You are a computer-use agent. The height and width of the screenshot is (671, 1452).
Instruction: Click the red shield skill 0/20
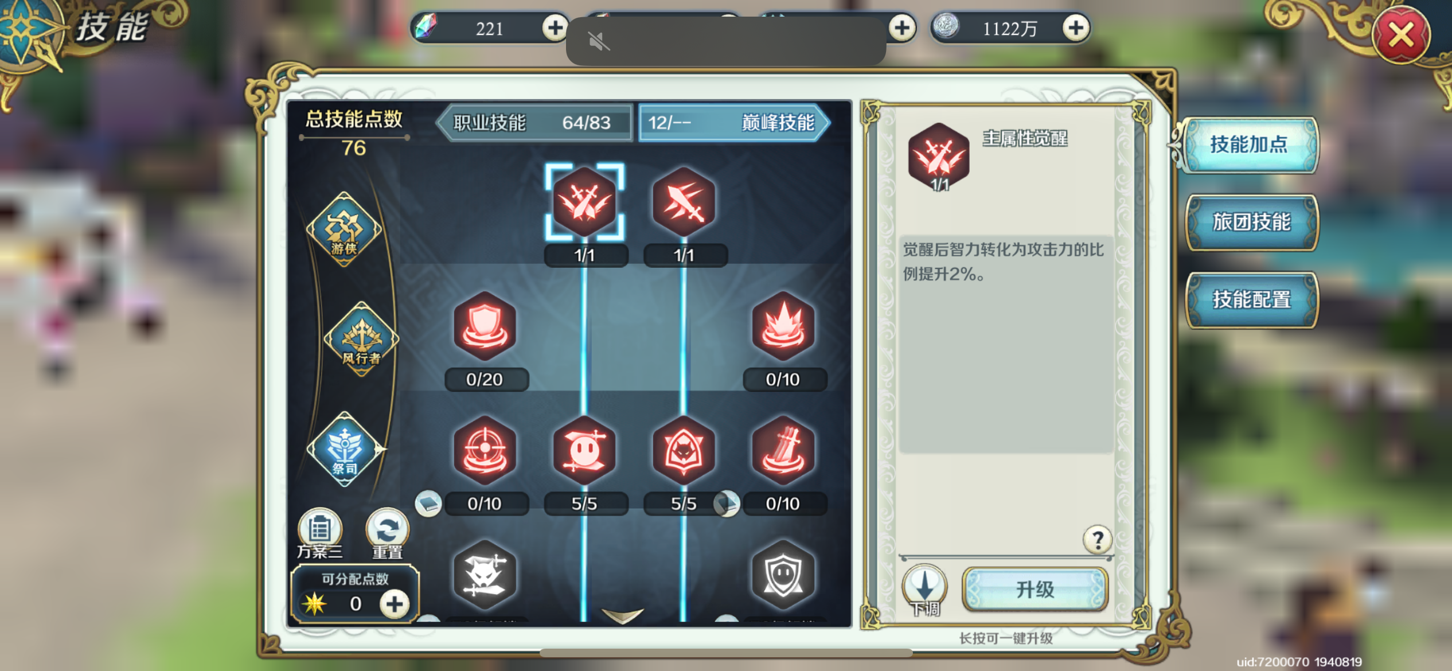485,326
